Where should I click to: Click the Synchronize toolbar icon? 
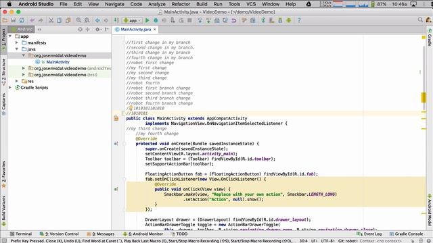click(x=22, y=20)
